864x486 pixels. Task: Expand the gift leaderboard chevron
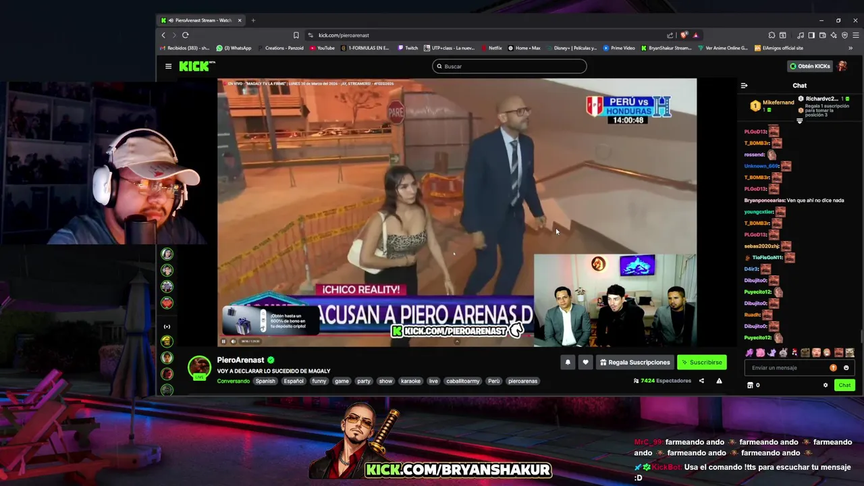click(x=800, y=122)
